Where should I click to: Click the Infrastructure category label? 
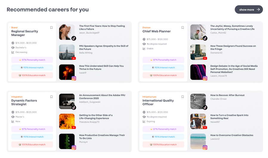[149, 97]
